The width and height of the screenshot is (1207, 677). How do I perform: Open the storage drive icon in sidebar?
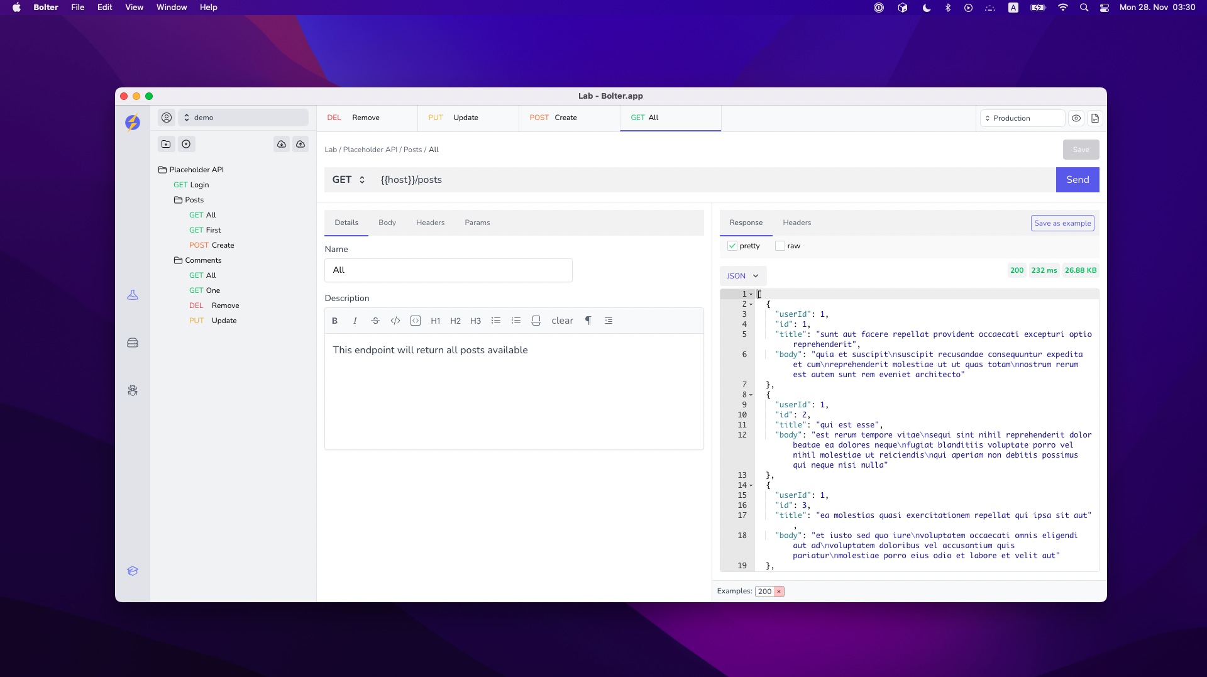(x=133, y=343)
